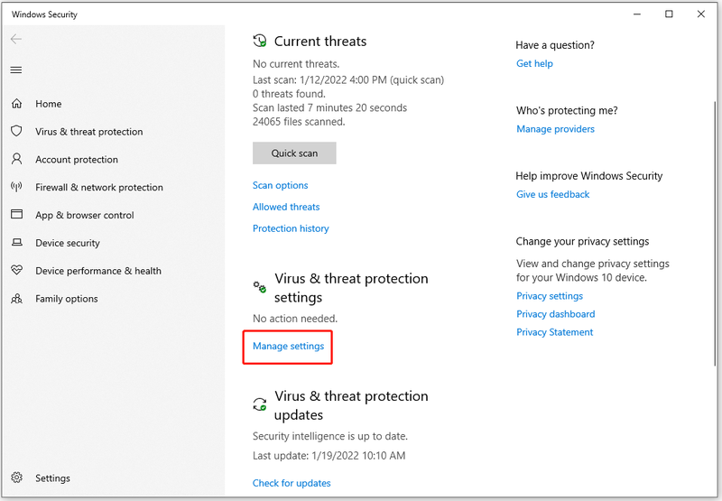Open Scan options link
722x501 pixels.
pyautogui.click(x=280, y=185)
